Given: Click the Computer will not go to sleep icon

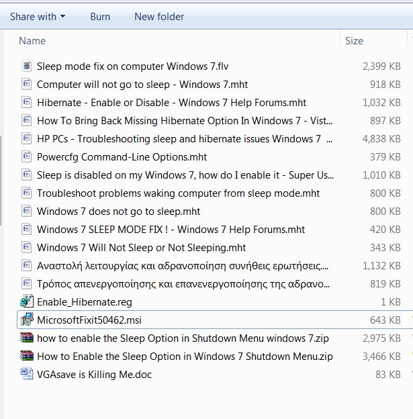Looking at the screenshot, I should click(x=27, y=84).
